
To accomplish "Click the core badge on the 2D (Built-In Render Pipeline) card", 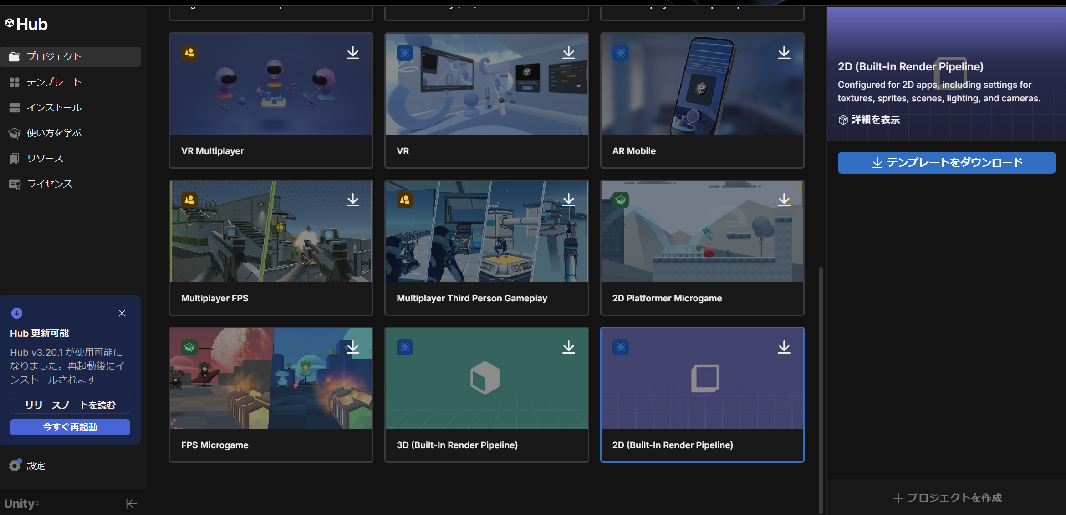I will coord(621,347).
